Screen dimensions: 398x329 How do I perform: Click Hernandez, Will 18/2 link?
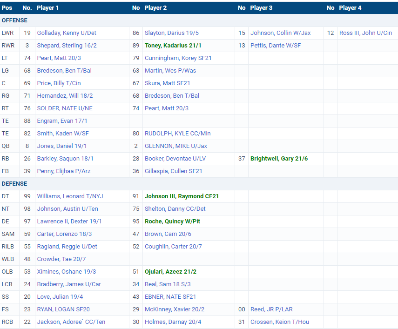(x=65, y=96)
